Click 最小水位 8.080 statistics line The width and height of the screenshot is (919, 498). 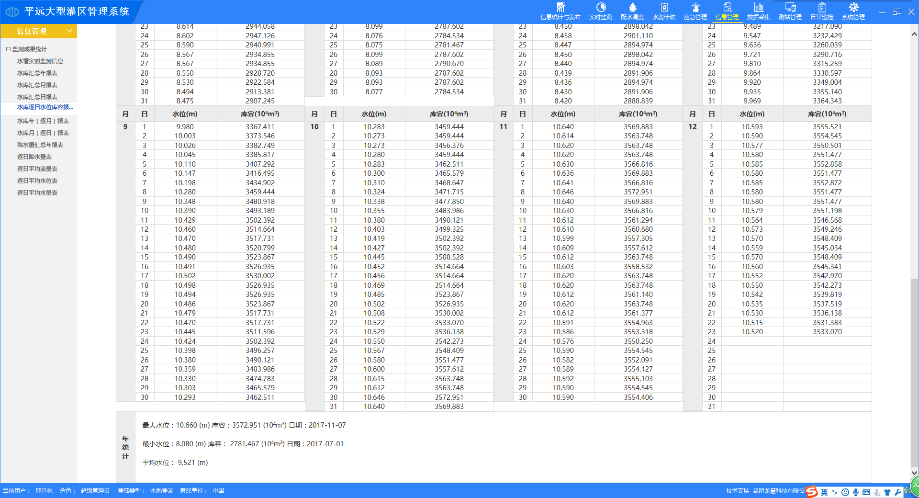point(243,444)
